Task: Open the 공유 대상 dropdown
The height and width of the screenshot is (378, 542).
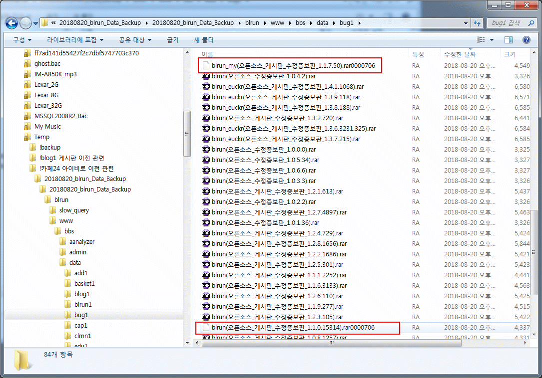Action: (134, 40)
